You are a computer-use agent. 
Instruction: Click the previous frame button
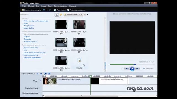(x=127, y=69)
